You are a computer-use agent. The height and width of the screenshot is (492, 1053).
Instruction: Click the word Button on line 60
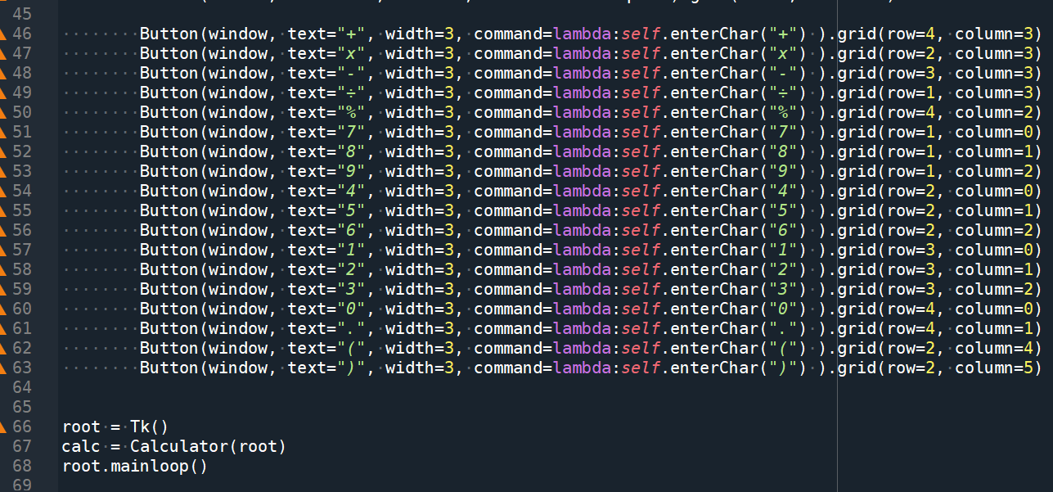[169, 309]
